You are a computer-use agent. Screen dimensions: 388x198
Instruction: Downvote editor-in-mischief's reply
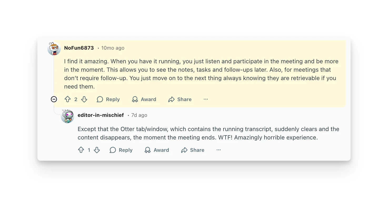click(97, 150)
